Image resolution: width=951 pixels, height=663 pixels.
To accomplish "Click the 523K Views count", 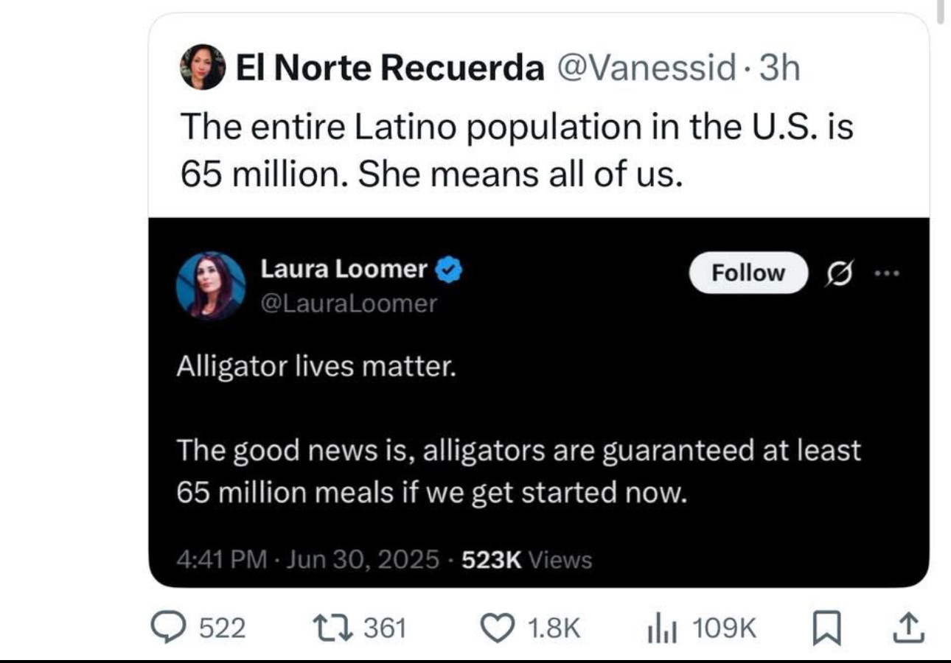I will [x=526, y=560].
